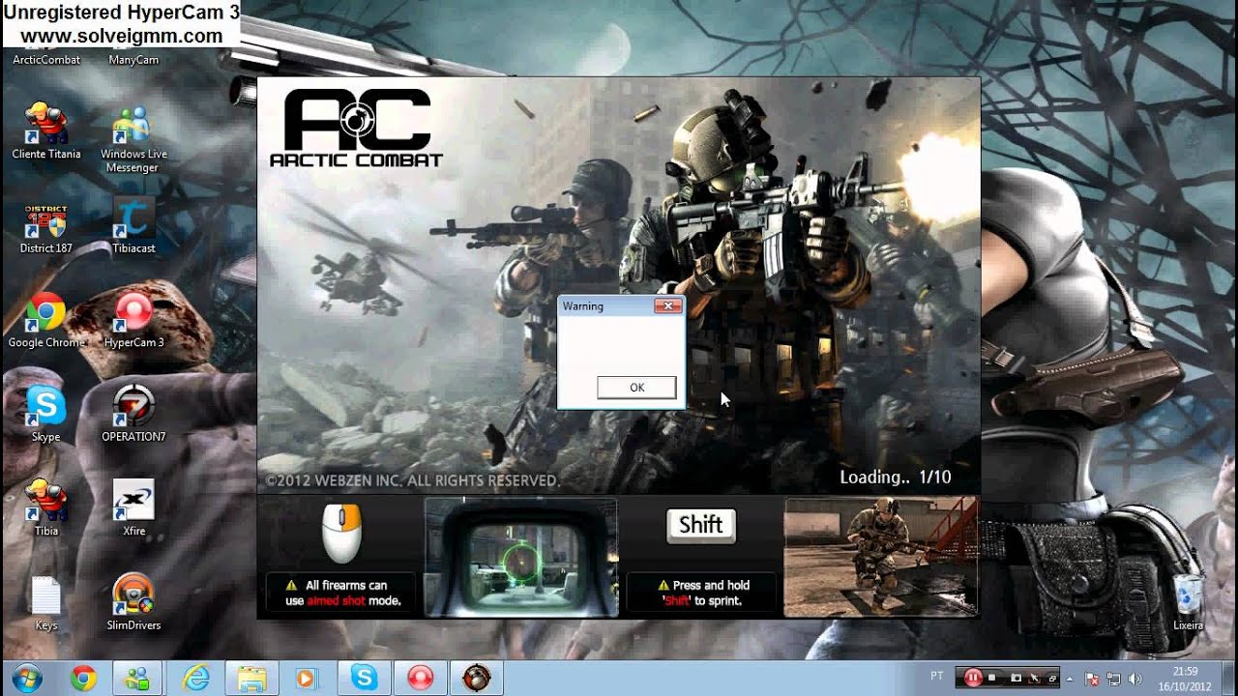Click OK in the Warning dialog
The height and width of the screenshot is (696, 1238).
coord(636,387)
